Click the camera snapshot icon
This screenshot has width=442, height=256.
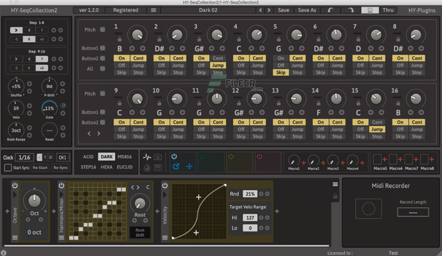pyautogui.click(x=158, y=157)
